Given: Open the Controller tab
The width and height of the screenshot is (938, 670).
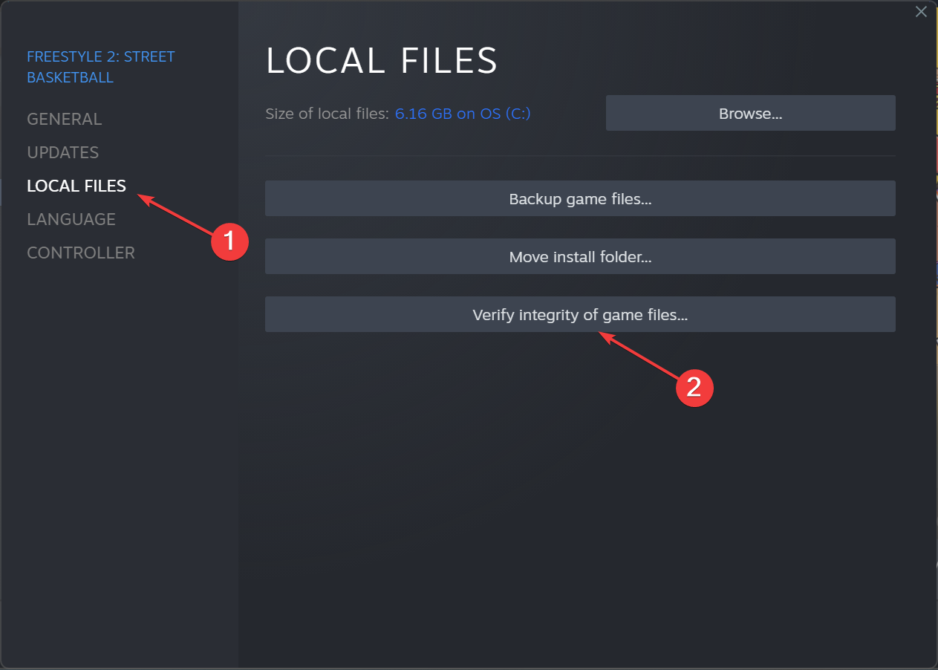Looking at the screenshot, I should pos(81,253).
